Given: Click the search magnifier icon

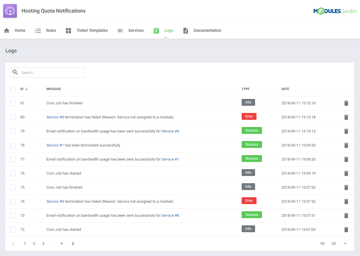Looking at the screenshot, I should click(x=15, y=72).
